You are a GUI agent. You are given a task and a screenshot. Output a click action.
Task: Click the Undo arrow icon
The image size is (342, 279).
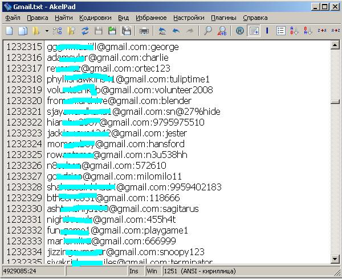(x=176, y=31)
